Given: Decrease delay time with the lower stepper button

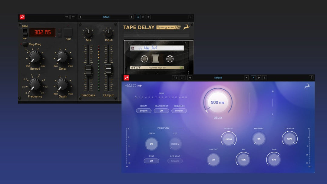Looking at the screenshot, I should coord(59,35).
